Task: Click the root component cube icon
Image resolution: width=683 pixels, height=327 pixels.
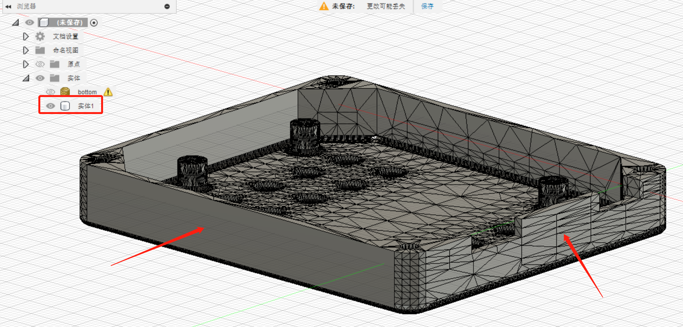Action: tap(44, 22)
